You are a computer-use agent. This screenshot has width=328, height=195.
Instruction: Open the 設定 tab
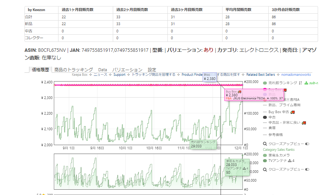152,70
